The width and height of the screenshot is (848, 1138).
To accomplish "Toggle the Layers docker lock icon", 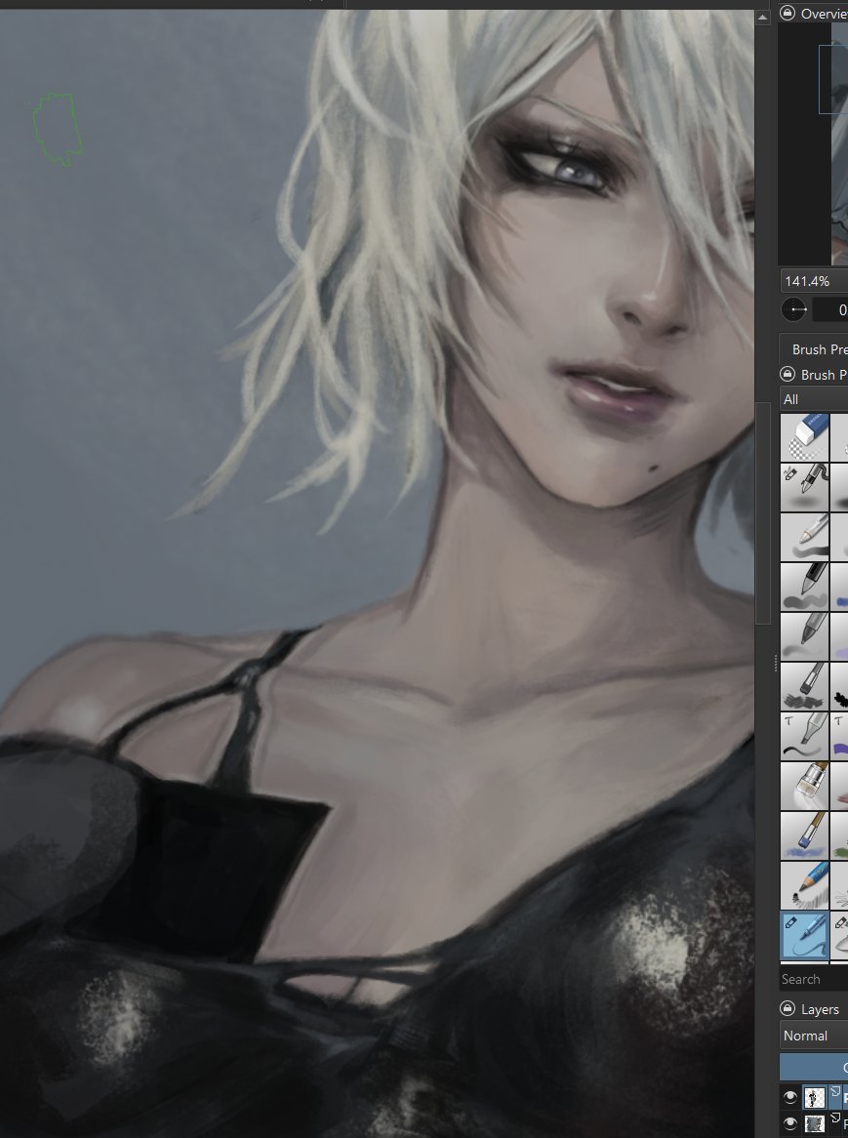I will click(x=788, y=1008).
